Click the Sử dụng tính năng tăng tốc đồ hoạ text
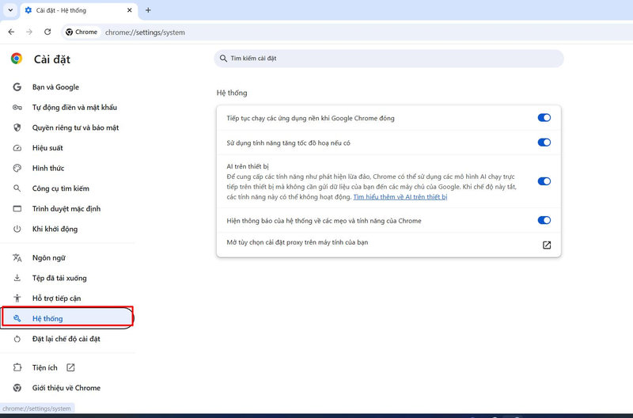This screenshot has width=633, height=418. (288, 143)
